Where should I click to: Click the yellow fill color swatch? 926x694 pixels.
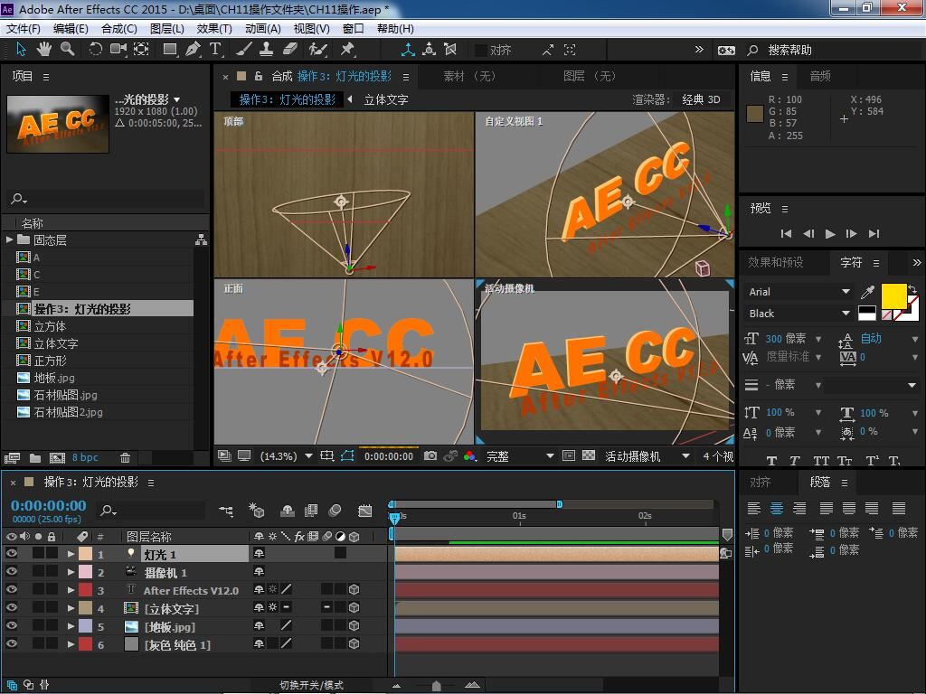point(893,295)
